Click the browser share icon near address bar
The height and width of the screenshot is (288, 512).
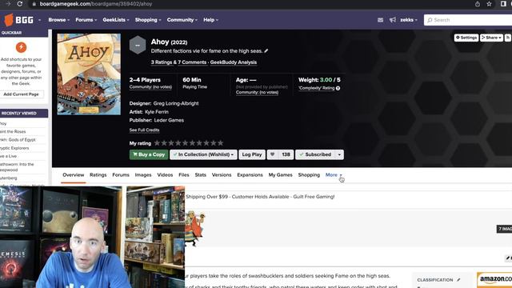[x=478, y=4]
